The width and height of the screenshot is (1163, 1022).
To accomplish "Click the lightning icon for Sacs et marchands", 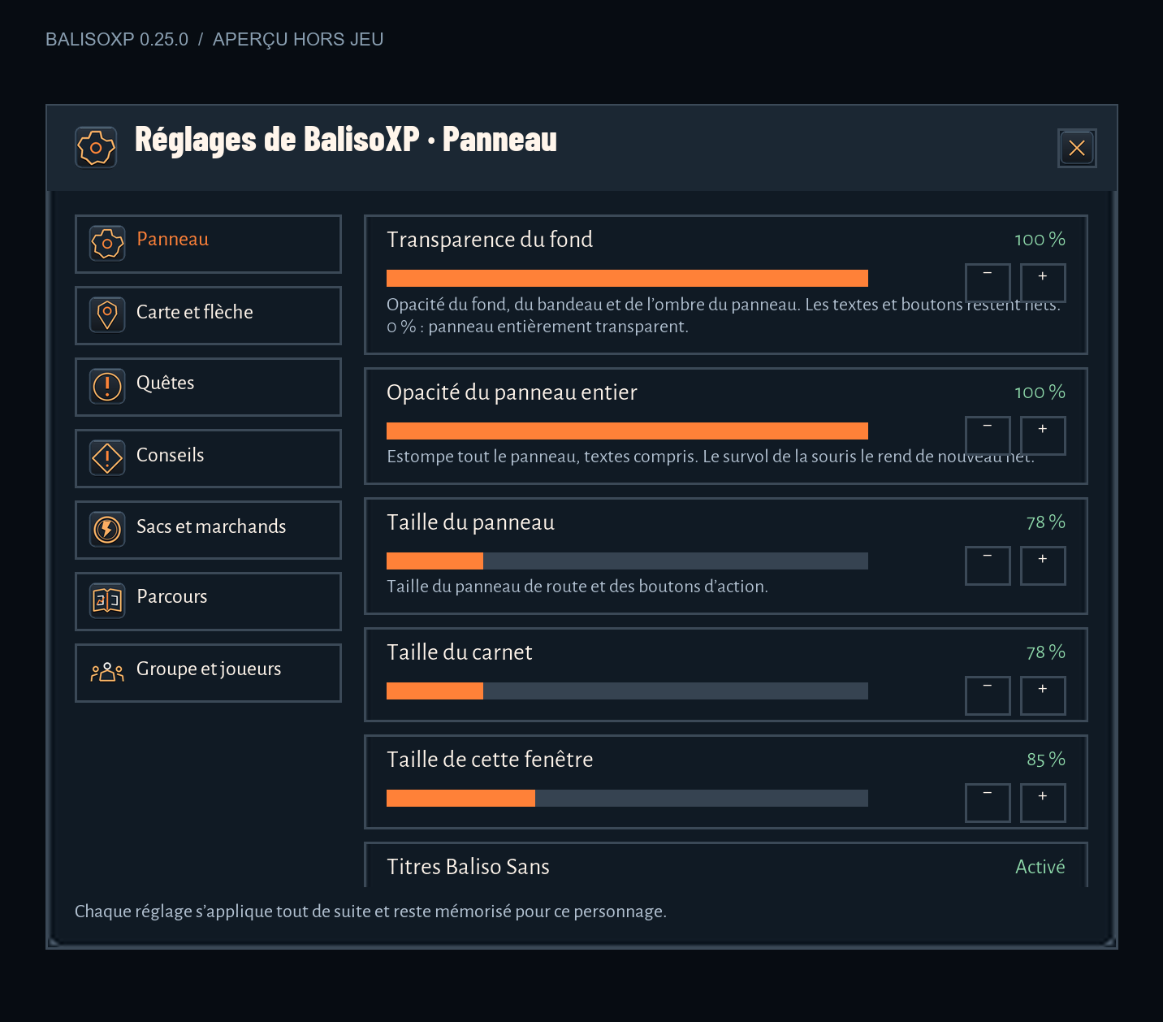I will 107,530.
